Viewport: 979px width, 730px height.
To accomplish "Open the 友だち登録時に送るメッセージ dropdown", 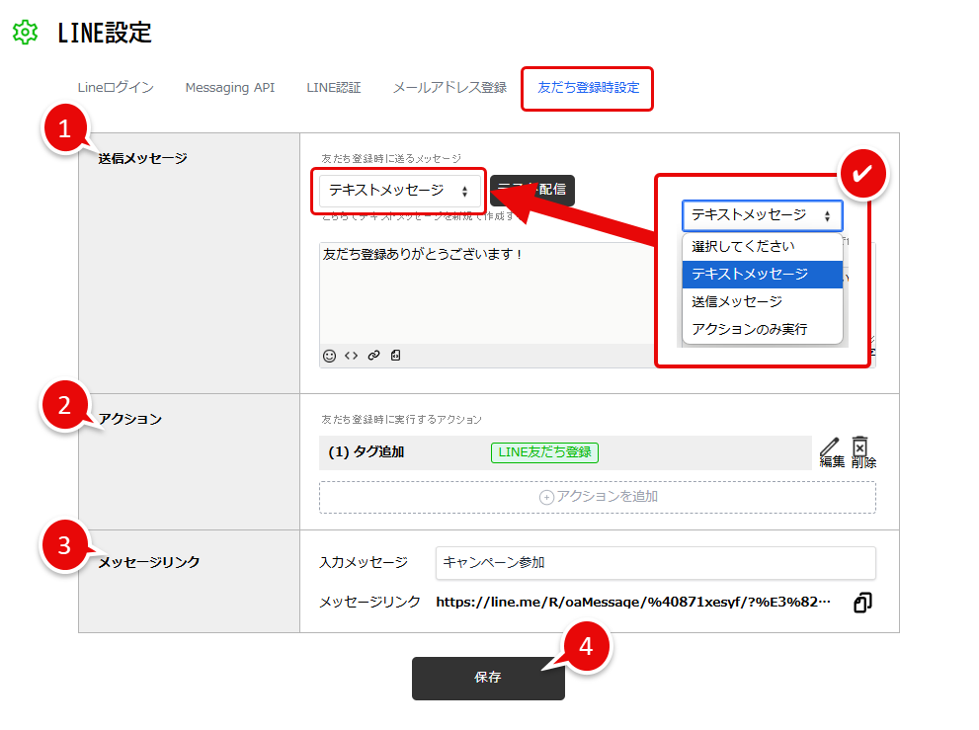I will click(x=399, y=191).
